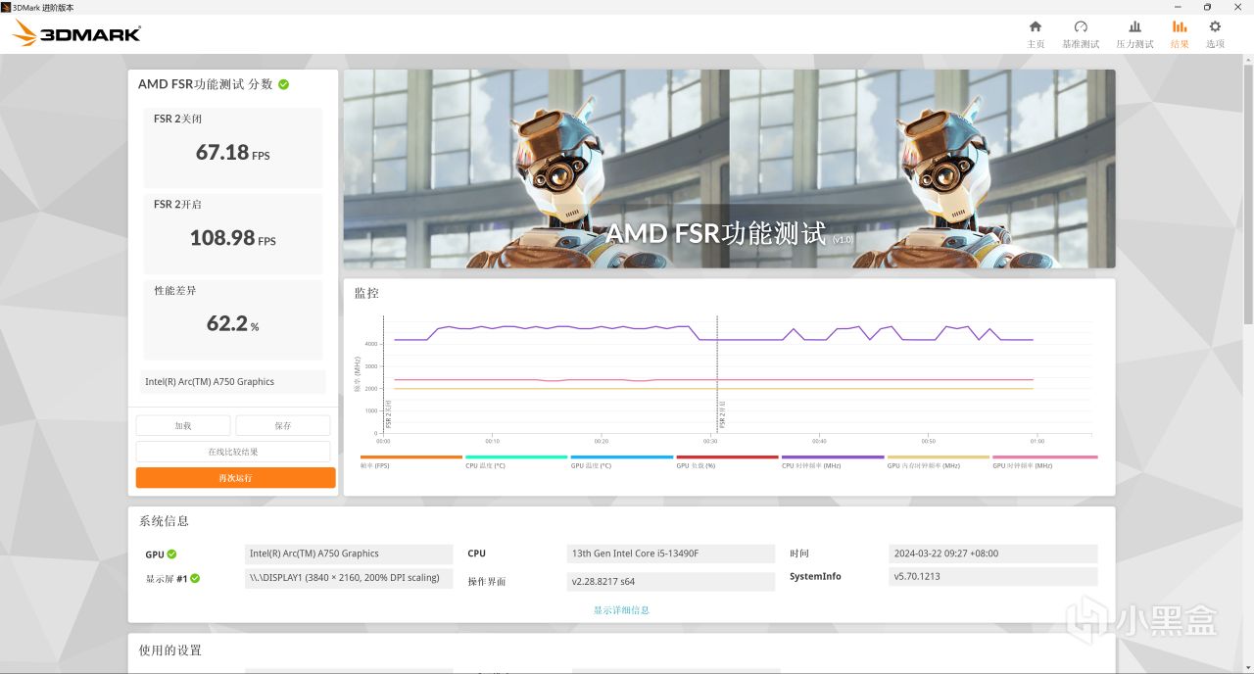
Task: Toggle the GPU 时钟频率 pink legend swatch
Action: (1044, 457)
